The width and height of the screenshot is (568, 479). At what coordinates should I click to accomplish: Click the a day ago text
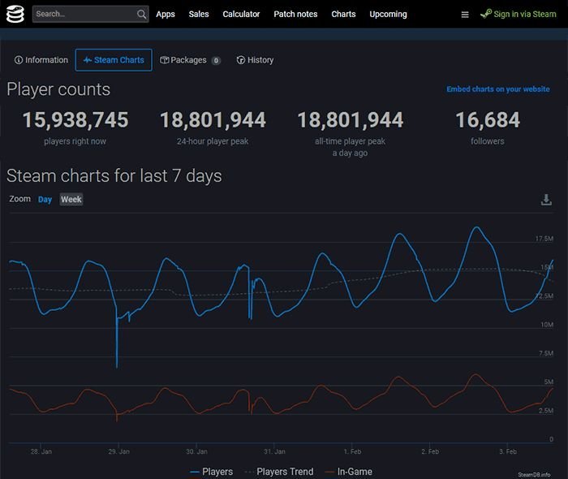(x=350, y=153)
